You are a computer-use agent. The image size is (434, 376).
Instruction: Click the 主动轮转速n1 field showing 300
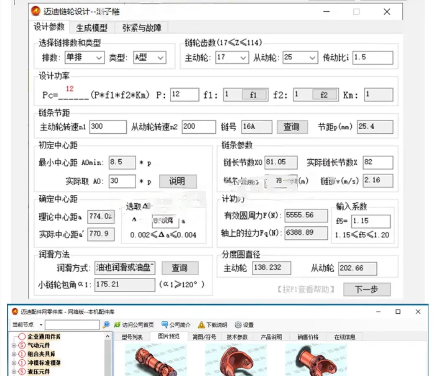coord(108,127)
